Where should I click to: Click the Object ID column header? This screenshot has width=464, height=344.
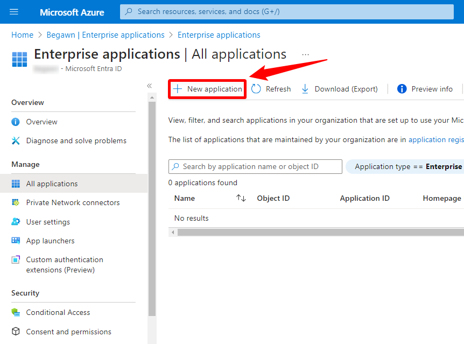273,198
